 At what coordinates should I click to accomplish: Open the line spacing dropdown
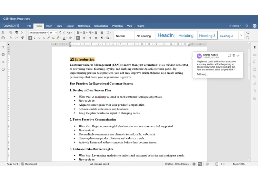point(109,33)
